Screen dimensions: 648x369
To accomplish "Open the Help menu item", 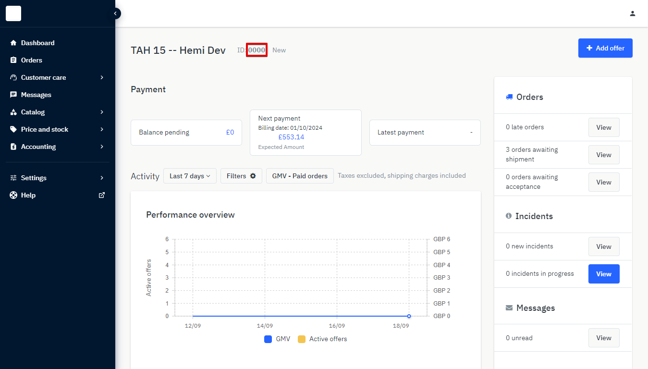I will coord(58,195).
